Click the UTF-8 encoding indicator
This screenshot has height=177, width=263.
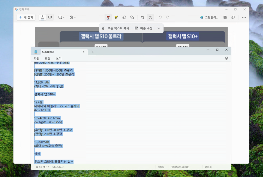coord(208,167)
